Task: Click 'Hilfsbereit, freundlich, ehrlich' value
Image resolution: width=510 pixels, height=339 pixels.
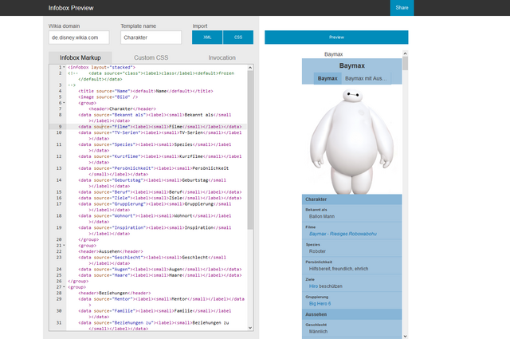Action: pos(339,269)
